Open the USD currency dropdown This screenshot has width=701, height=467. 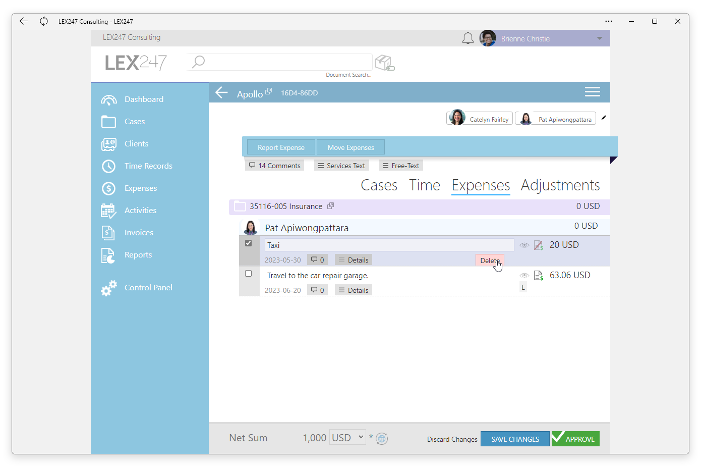[x=347, y=437]
